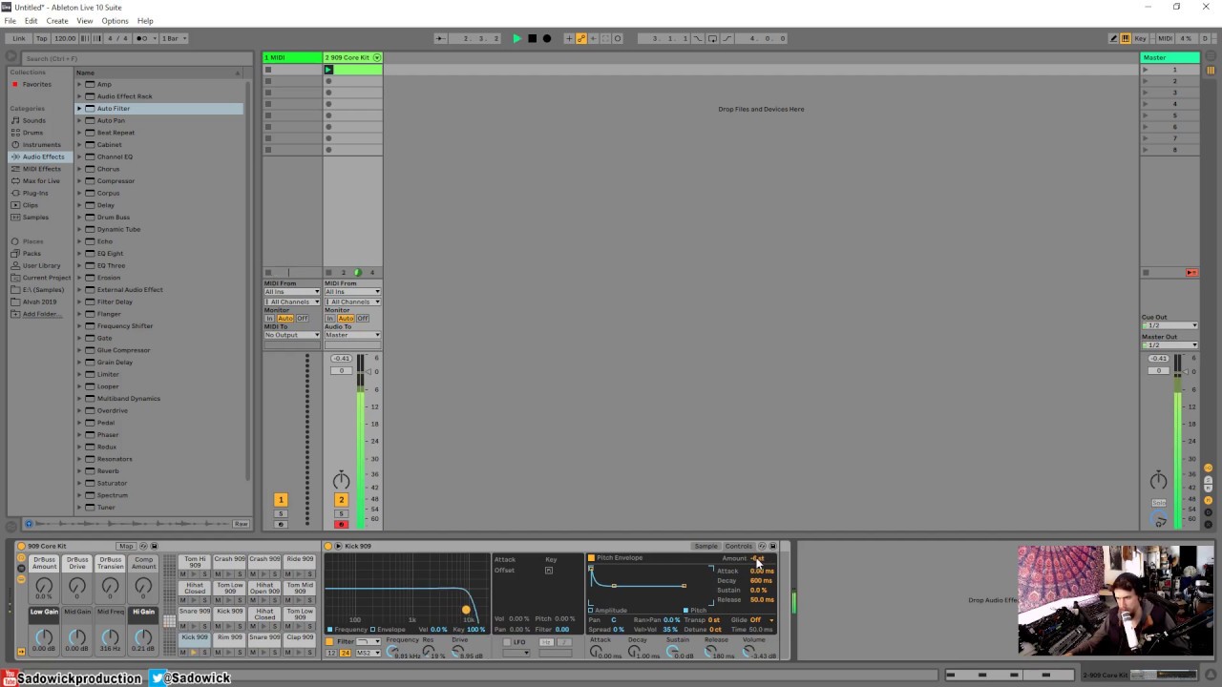This screenshot has width=1222, height=687.
Task: Set 909 Core Kit Monitor to Off
Action: click(363, 319)
